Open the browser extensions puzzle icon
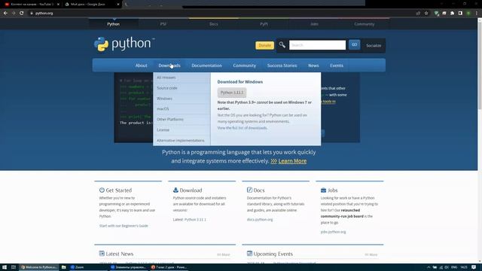Viewport: 482px width, 271px height. 452,14
